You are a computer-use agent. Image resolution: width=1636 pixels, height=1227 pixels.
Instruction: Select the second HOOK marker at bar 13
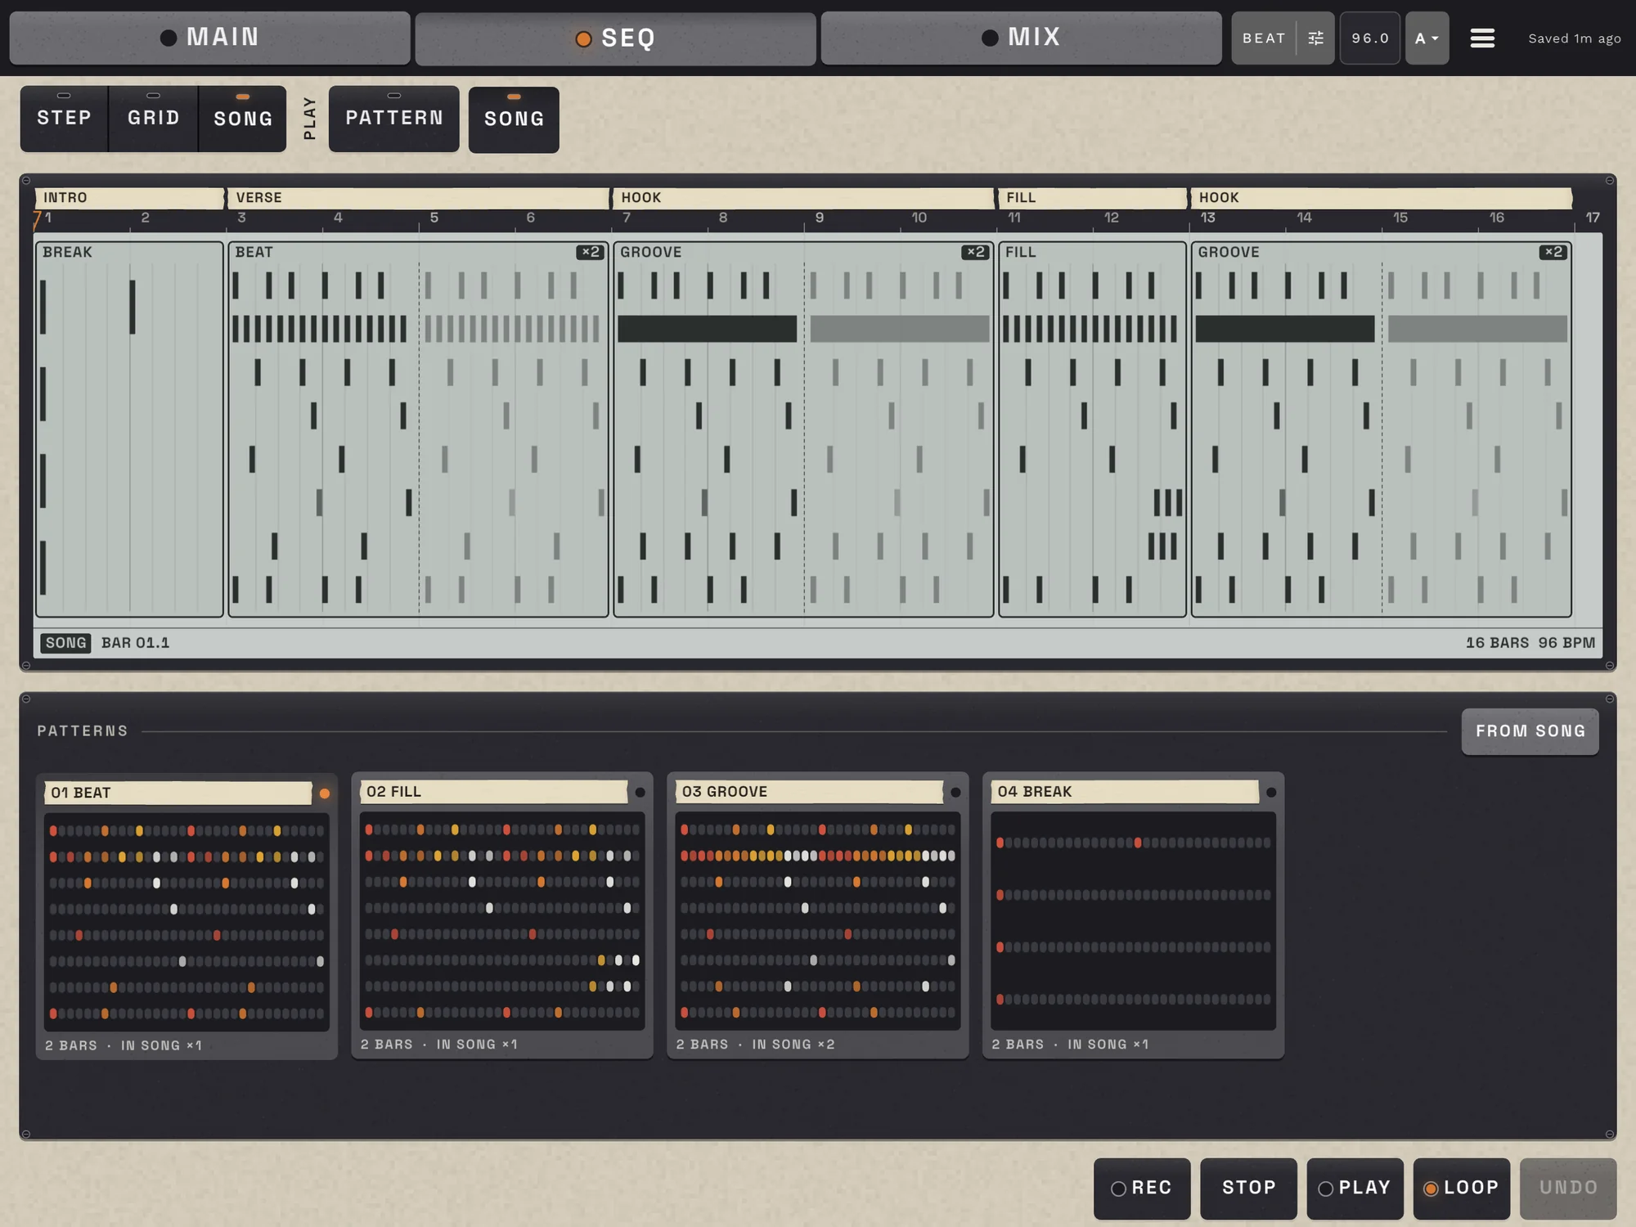point(1382,198)
